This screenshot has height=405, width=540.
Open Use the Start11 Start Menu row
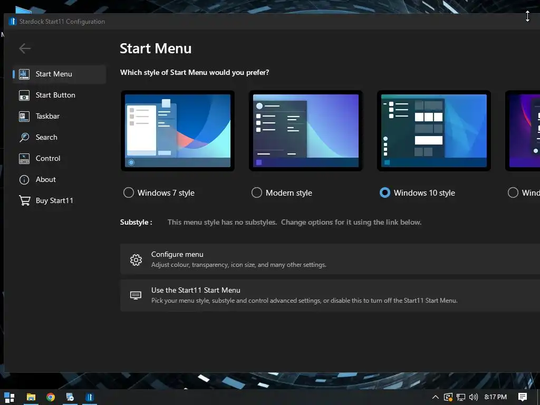330,295
